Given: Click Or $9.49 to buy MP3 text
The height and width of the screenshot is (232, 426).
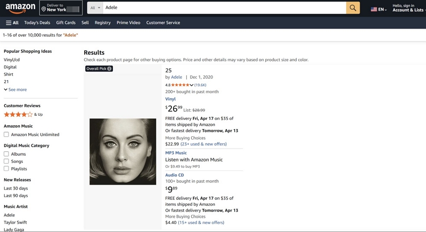Looking at the screenshot, I should point(183,167).
